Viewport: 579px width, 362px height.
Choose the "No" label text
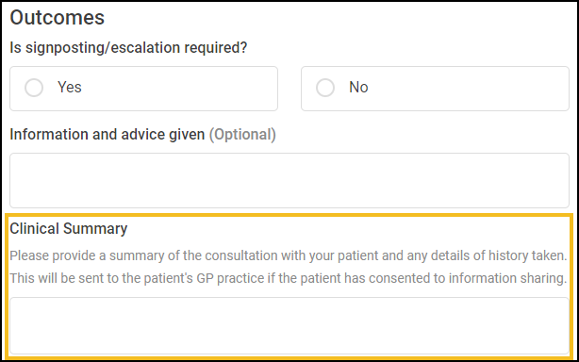coord(358,88)
